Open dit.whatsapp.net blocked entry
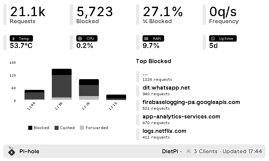 (x=166, y=88)
